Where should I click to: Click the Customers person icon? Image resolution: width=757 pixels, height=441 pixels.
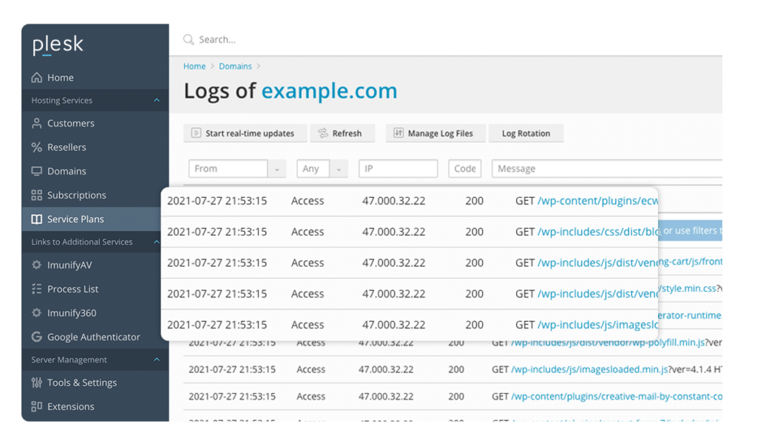point(37,123)
